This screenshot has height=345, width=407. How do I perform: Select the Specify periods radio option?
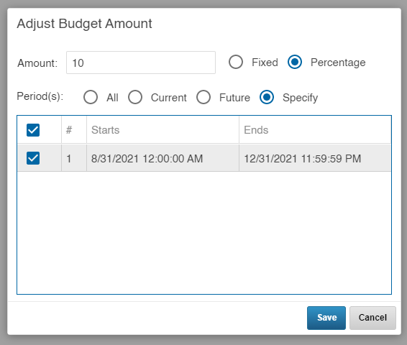(267, 97)
